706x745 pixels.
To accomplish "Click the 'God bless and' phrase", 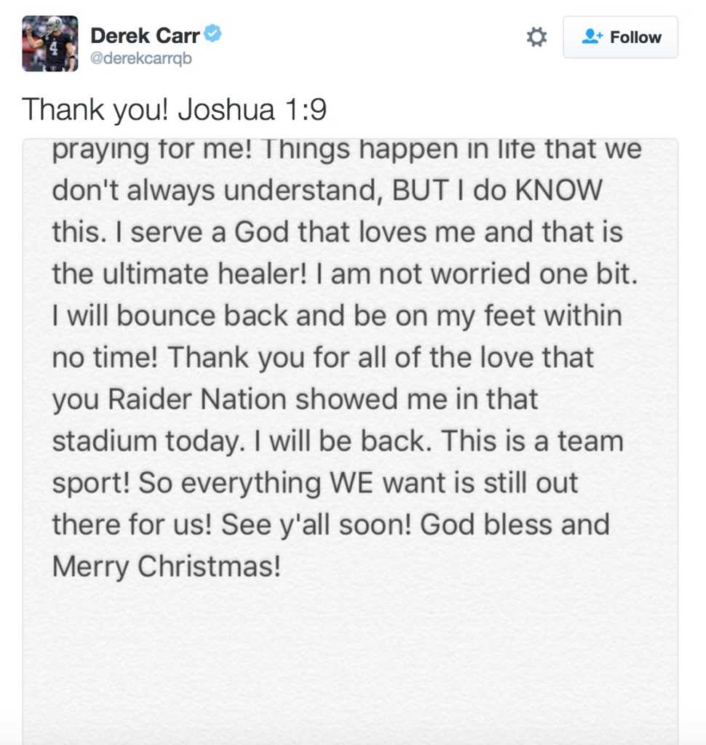I will [515, 525].
